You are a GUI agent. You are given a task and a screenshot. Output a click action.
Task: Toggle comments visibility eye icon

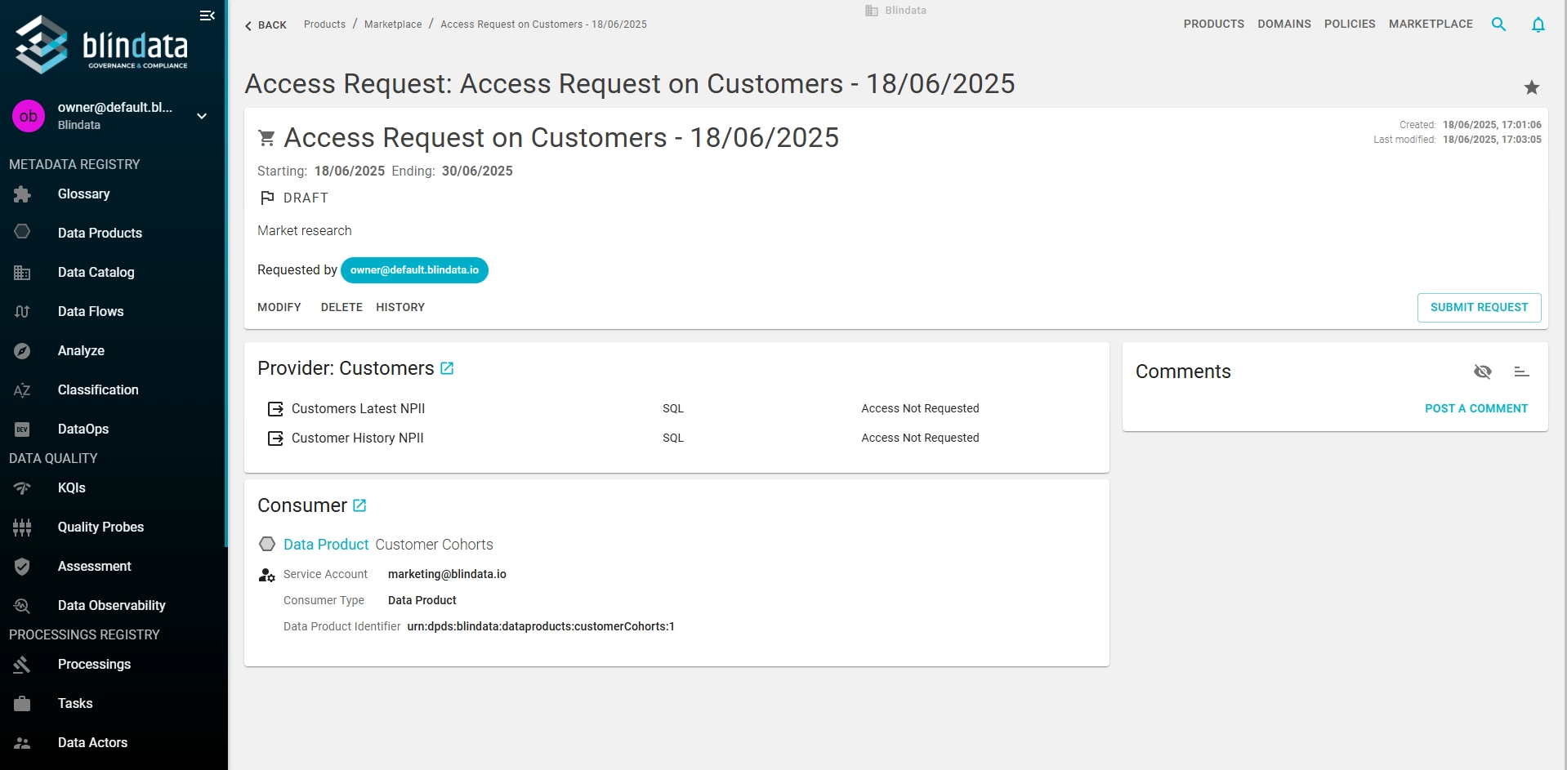pos(1482,372)
